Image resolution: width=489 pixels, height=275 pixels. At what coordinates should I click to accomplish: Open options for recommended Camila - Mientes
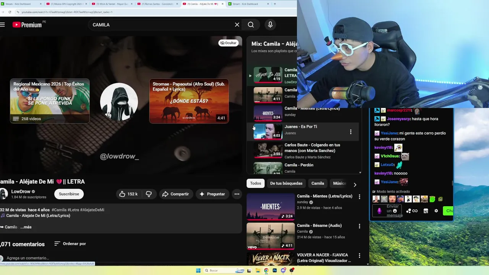coord(359,197)
